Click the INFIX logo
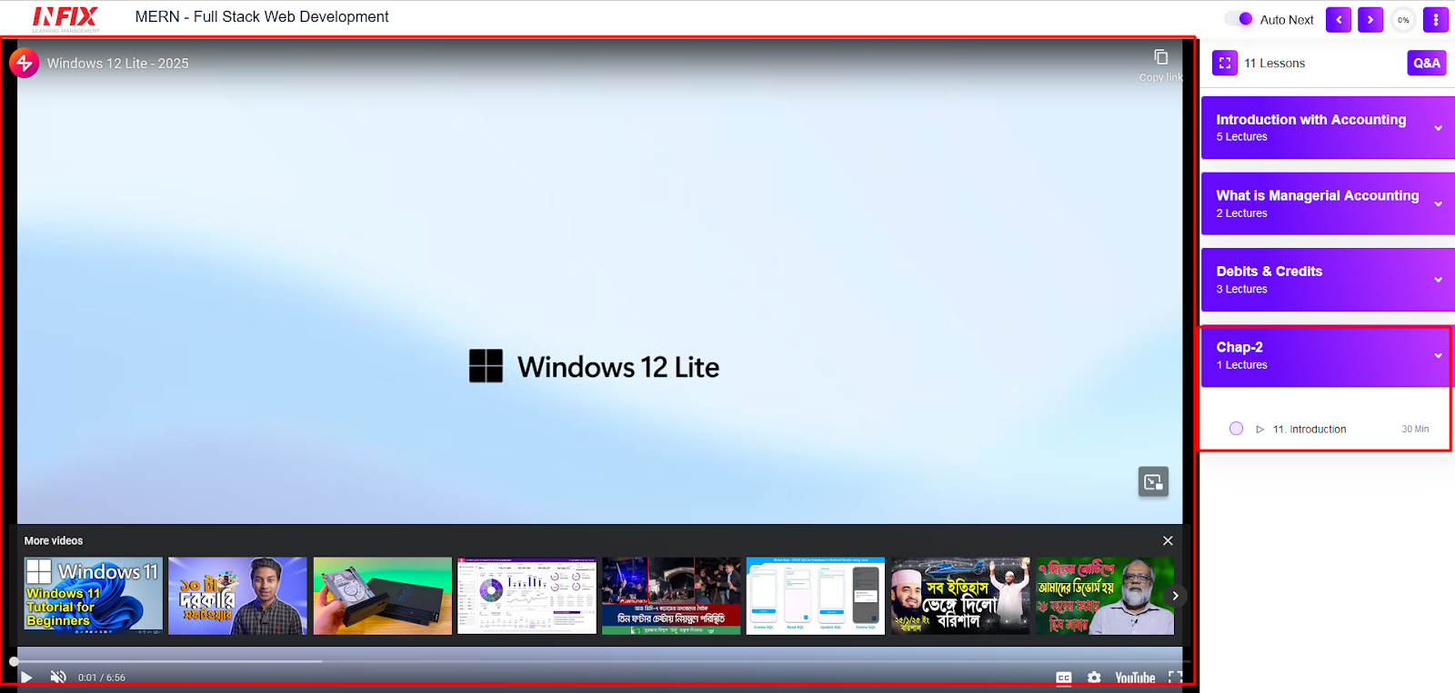 point(65,18)
